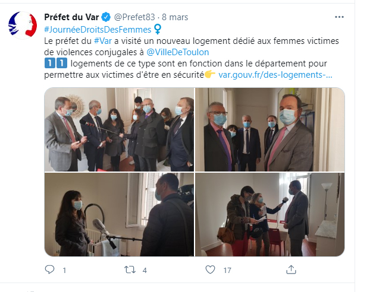Open the three-dot more options menu
373x292 pixels.
(x=339, y=17)
